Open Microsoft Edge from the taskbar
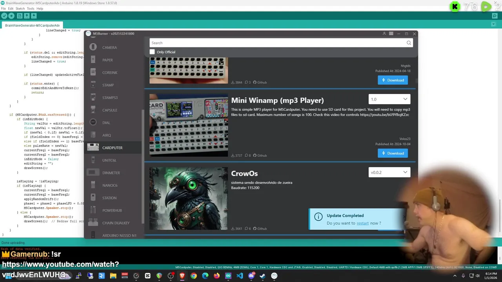This screenshot has height=282, width=502. click(205, 276)
